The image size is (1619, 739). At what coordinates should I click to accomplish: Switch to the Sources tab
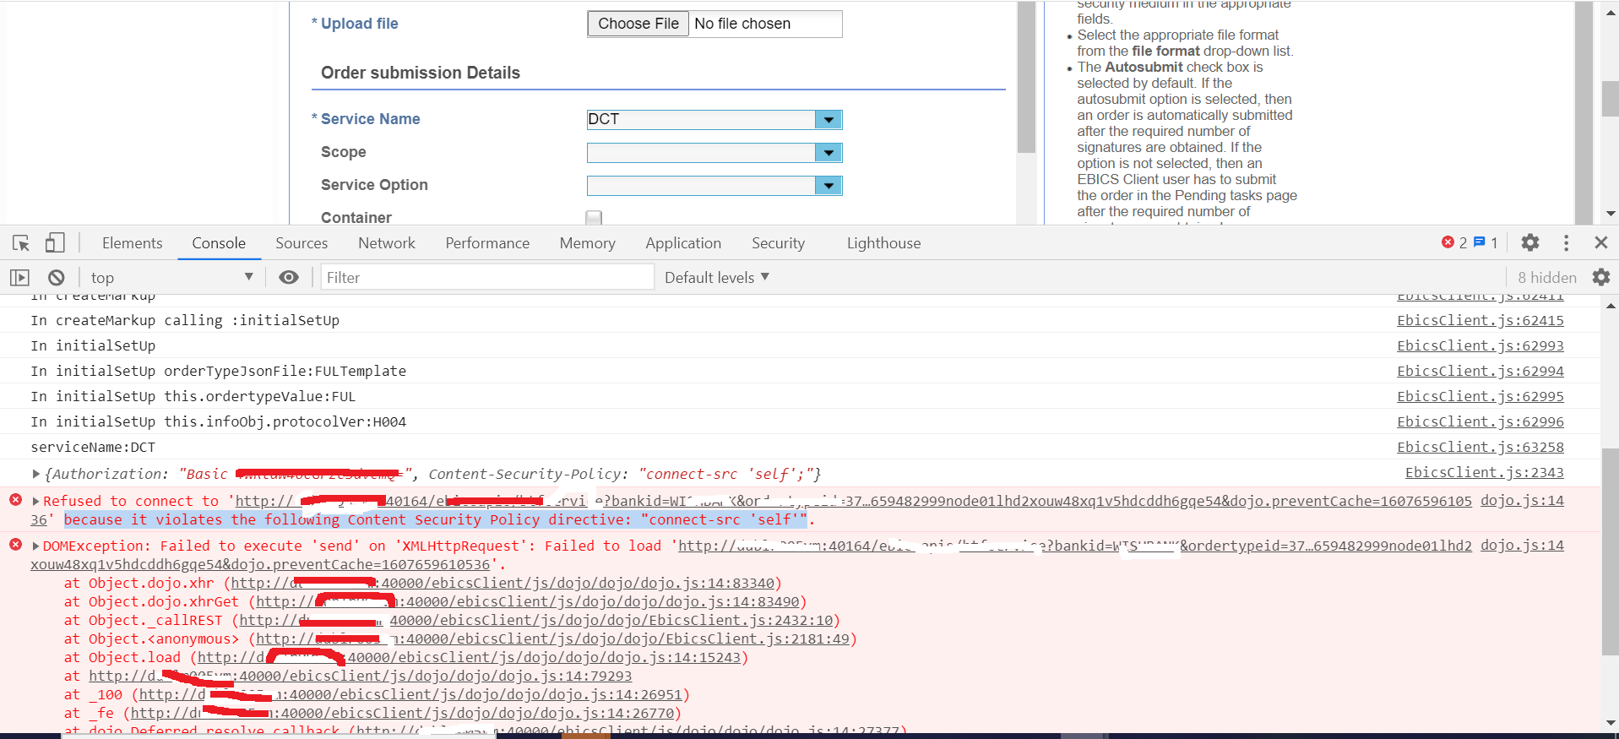pos(302,243)
